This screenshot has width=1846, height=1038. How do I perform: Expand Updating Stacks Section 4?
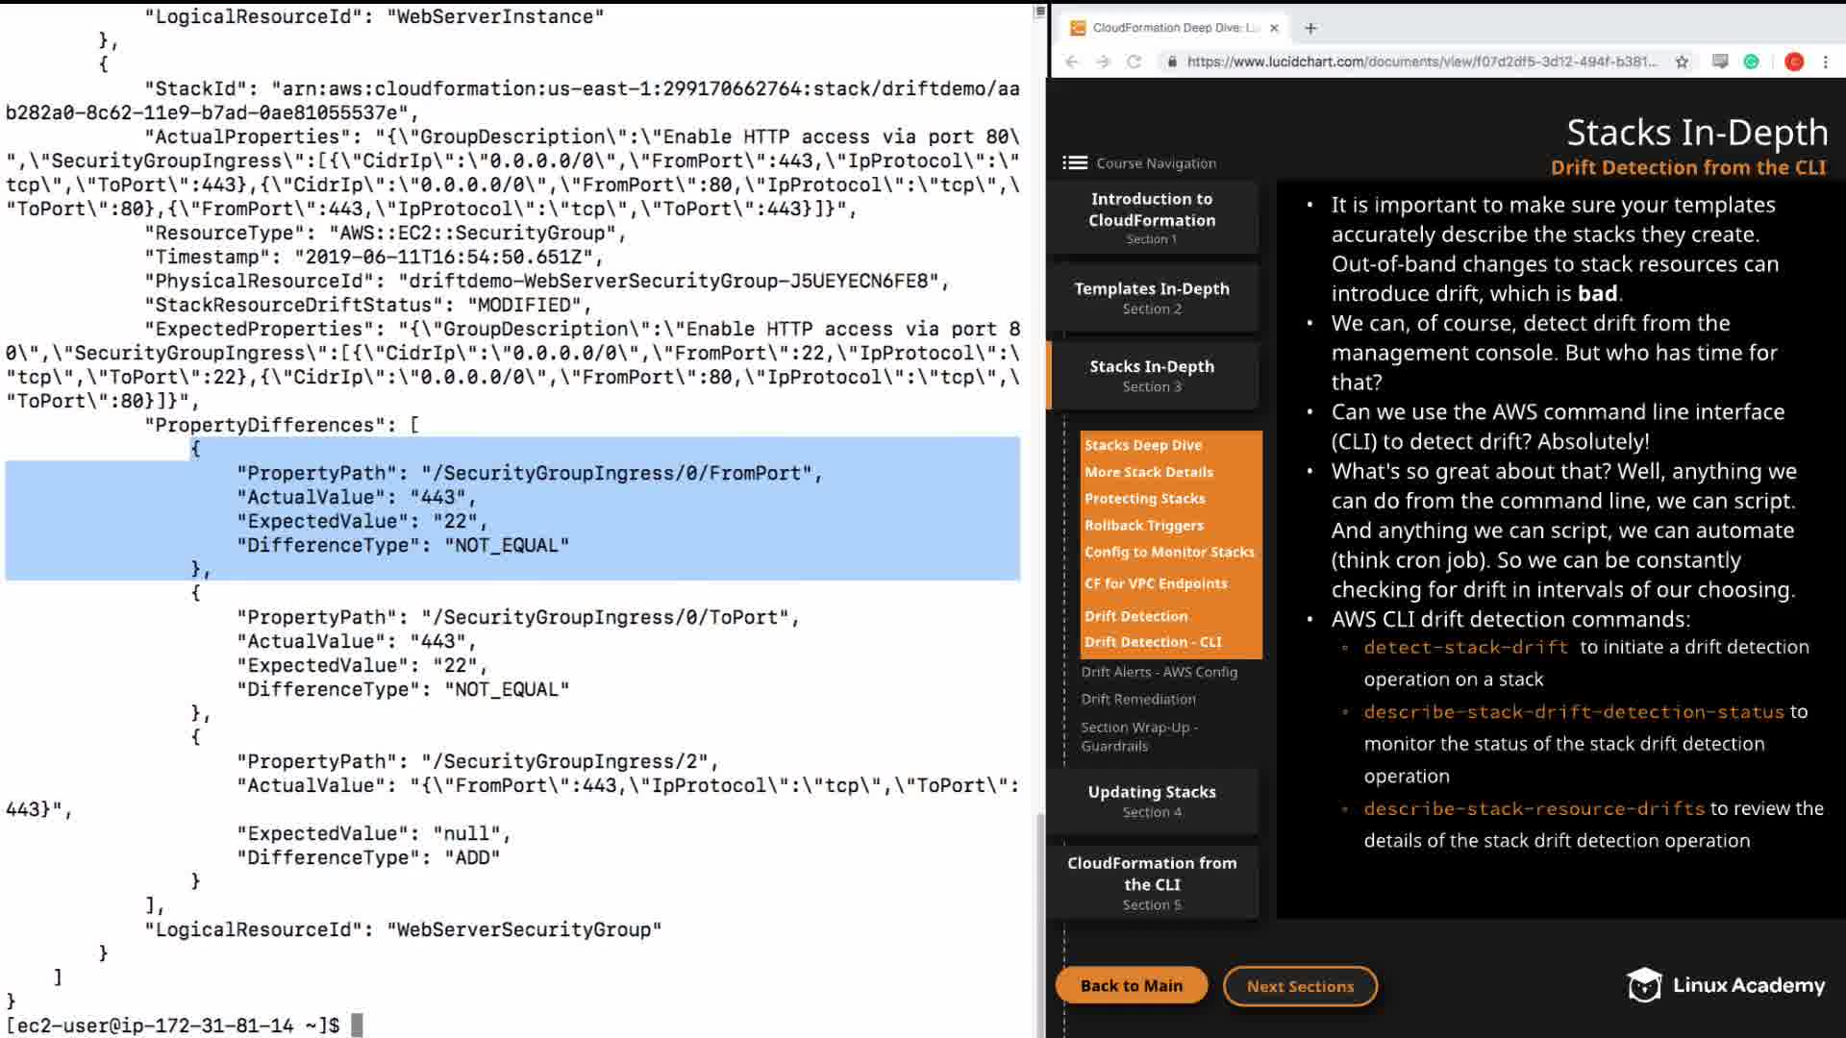(x=1152, y=801)
